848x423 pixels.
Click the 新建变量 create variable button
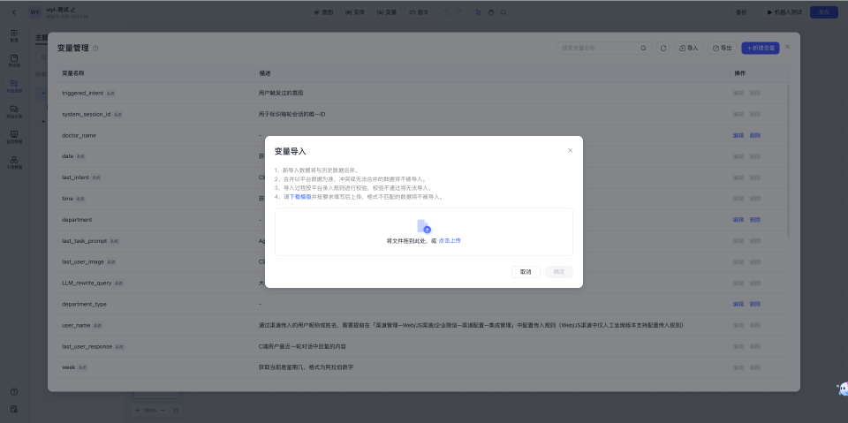click(x=760, y=48)
